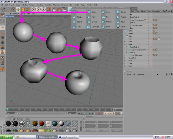Choose Figure from the primitives palette

[x=106, y=27]
